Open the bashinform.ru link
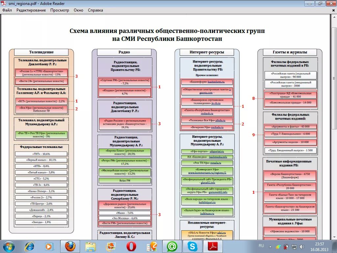 click(216, 82)
